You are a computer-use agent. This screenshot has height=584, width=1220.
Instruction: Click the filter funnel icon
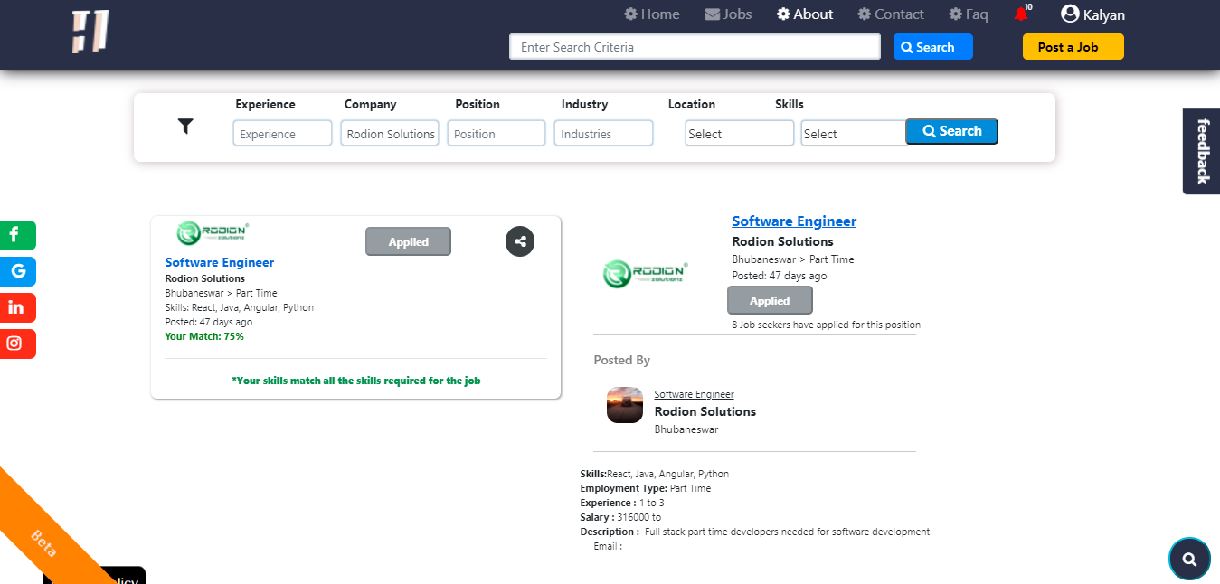(185, 127)
